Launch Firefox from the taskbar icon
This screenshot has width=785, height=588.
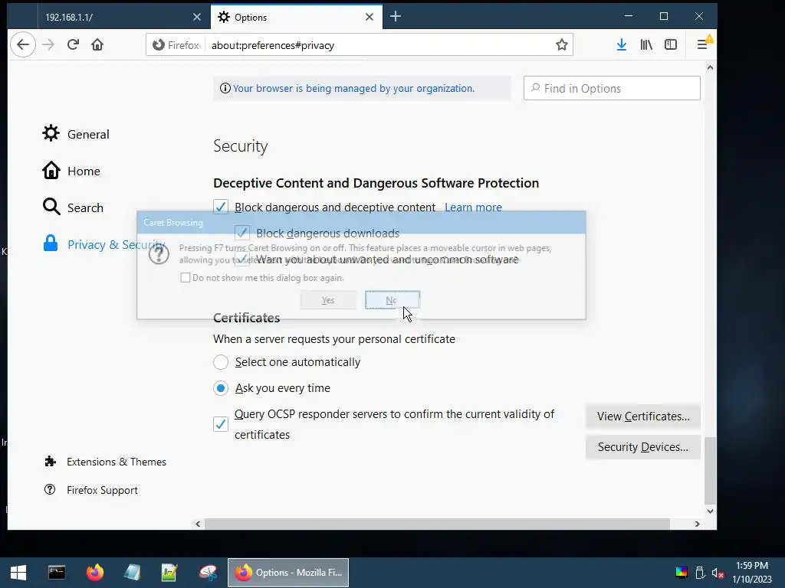tap(94, 573)
